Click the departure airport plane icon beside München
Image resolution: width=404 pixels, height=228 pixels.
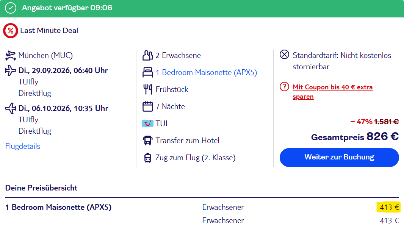[x=10, y=55]
